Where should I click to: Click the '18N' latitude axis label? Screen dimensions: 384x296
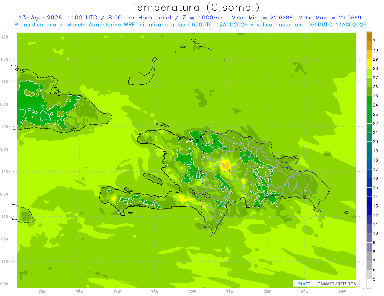tap(5, 216)
